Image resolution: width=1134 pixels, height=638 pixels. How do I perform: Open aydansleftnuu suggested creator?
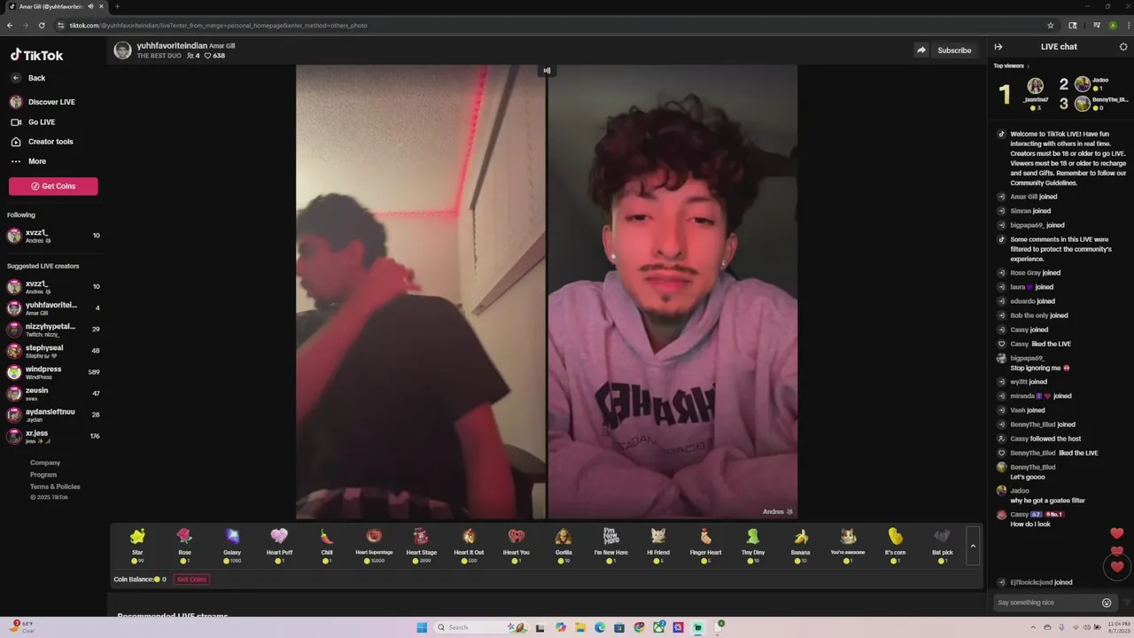coord(53,415)
